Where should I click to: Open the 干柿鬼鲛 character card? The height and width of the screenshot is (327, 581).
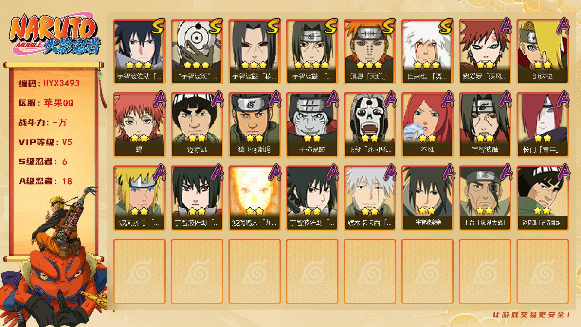click(312, 125)
